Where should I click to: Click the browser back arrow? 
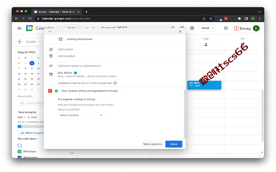point(16,18)
